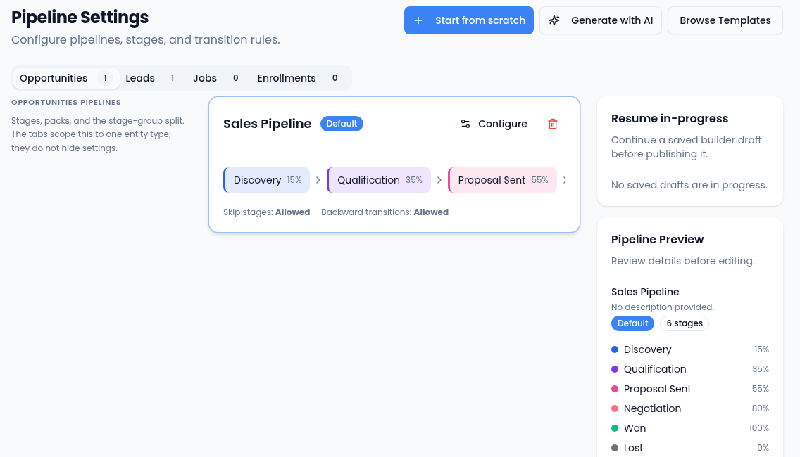
Task: Click the Generate with AI button
Action: pyautogui.click(x=601, y=20)
